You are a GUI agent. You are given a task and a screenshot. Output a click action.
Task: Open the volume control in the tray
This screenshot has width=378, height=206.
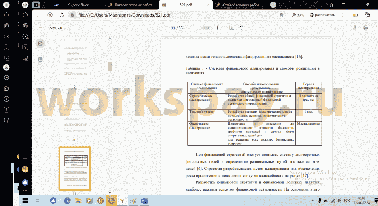339,200
